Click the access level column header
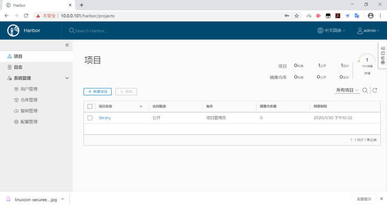This screenshot has height=206, width=387. (159, 106)
